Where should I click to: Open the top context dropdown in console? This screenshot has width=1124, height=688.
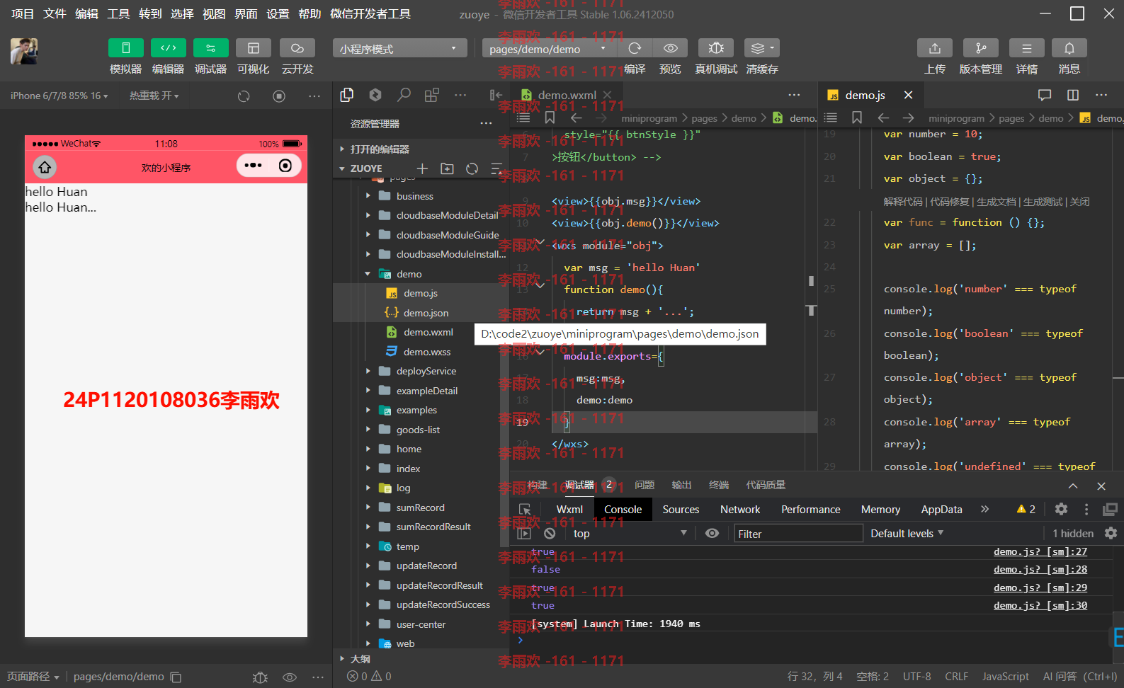(x=630, y=534)
